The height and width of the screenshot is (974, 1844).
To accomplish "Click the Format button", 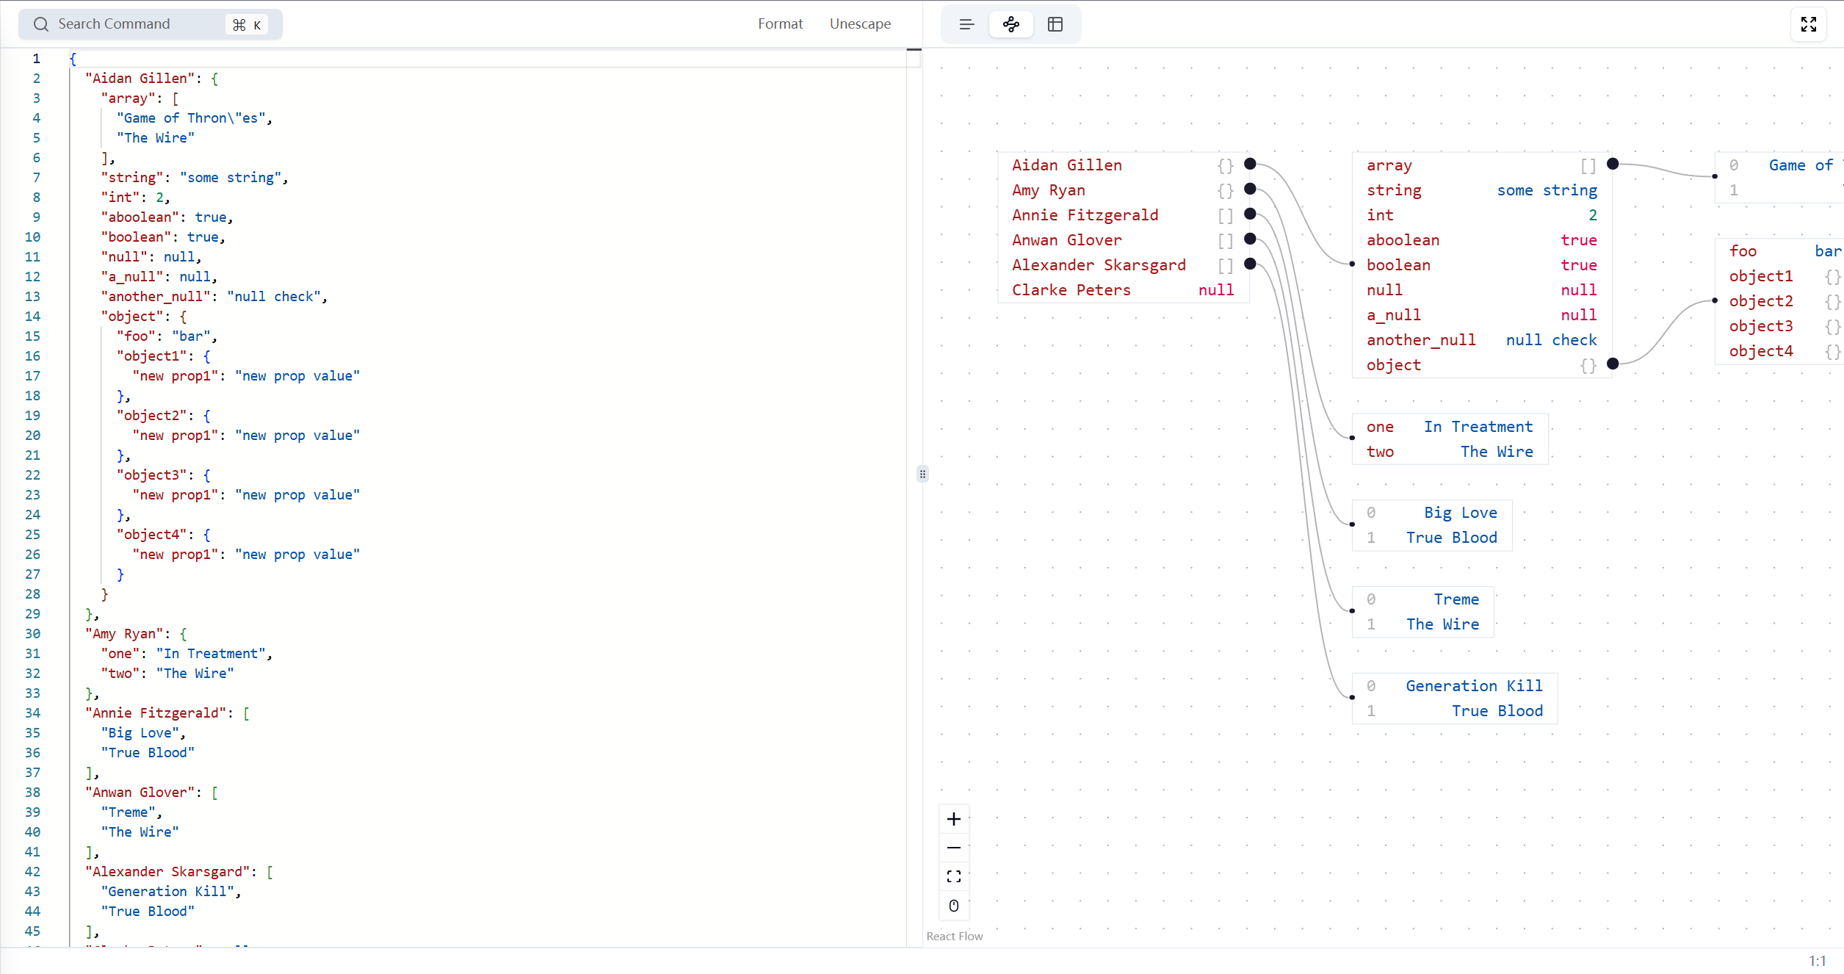I will click(780, 24).
